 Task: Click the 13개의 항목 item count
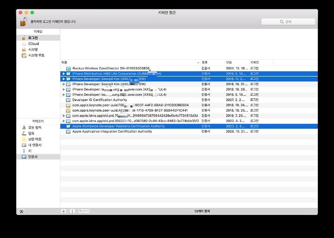coord(202,211)
